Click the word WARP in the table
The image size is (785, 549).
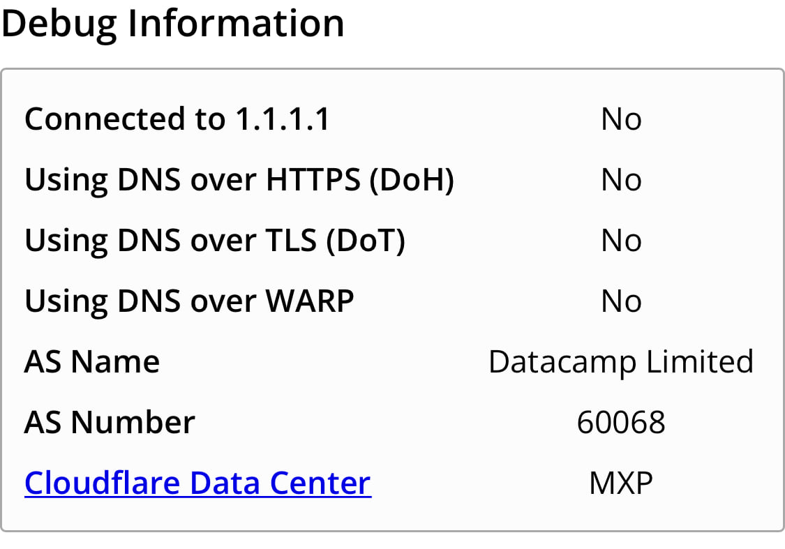tap(310, 301)
